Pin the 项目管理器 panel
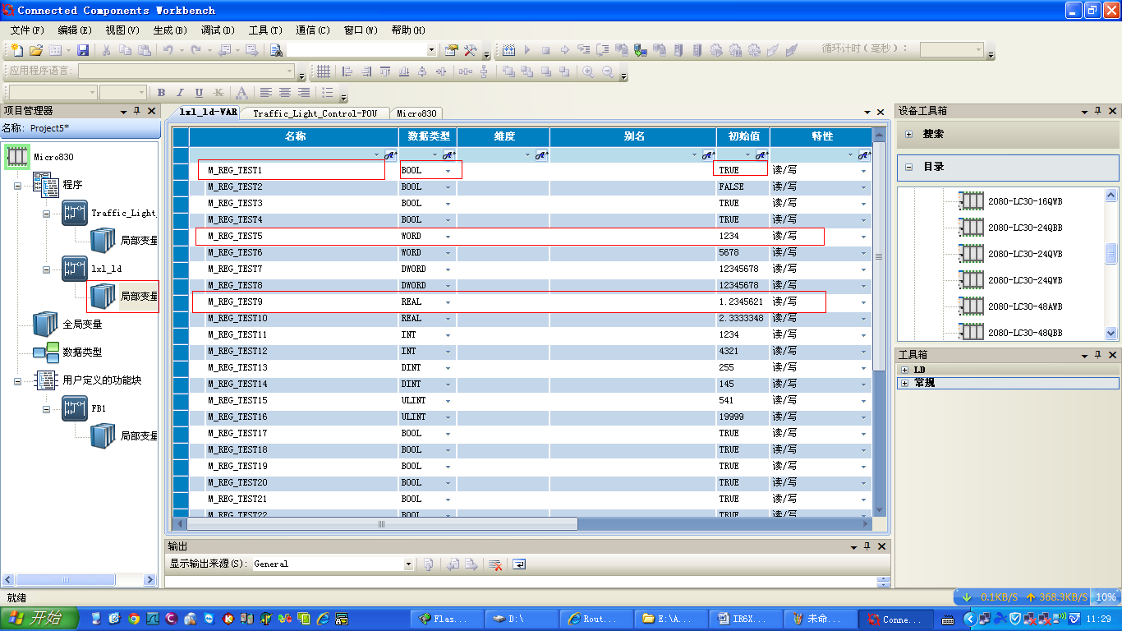 (x=137, y=111)
